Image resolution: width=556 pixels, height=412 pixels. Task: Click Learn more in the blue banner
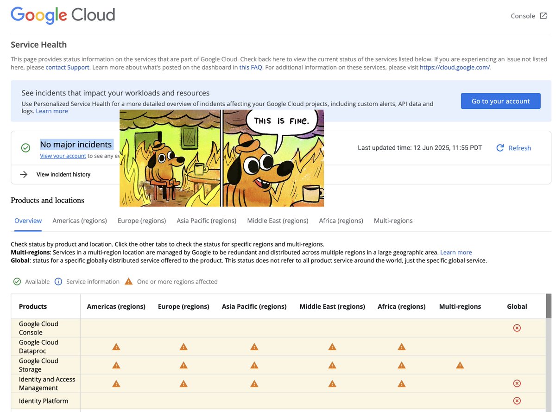click(52, 111)
